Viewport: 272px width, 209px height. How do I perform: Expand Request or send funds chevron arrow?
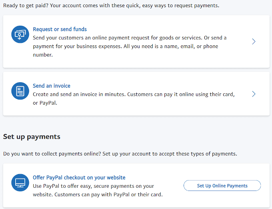254,41
